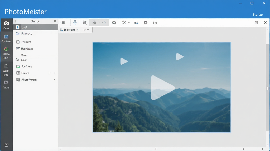Select the Pneriess item with the blue triangle
Screen dimensions: 270x151
(x=36, y=33)
